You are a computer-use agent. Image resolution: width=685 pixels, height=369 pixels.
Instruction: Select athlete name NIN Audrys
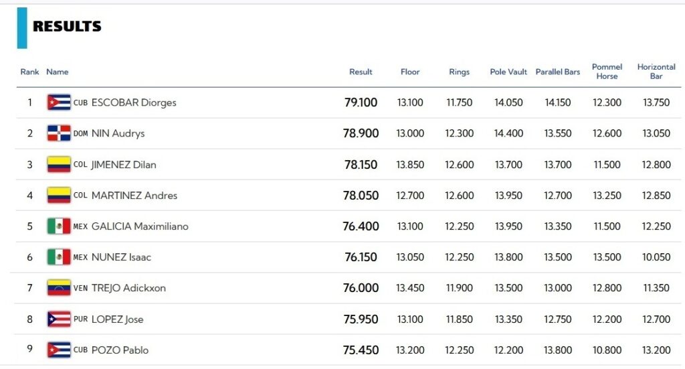click(x=118, y=133)
